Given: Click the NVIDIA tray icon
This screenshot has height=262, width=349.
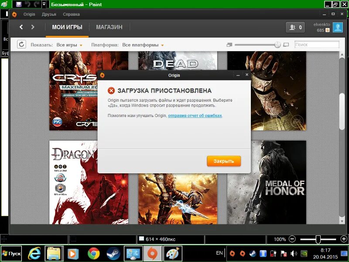Looking at the screenshot, I should 304,254.
